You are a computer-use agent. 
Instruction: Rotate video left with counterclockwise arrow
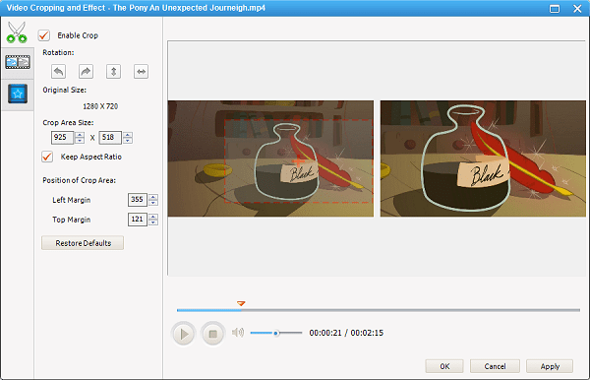(x=58, y=72)
